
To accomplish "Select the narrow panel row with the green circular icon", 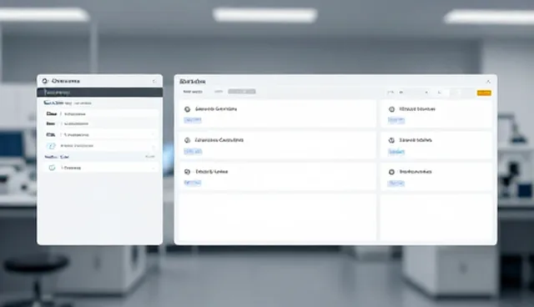I will 101,168.
